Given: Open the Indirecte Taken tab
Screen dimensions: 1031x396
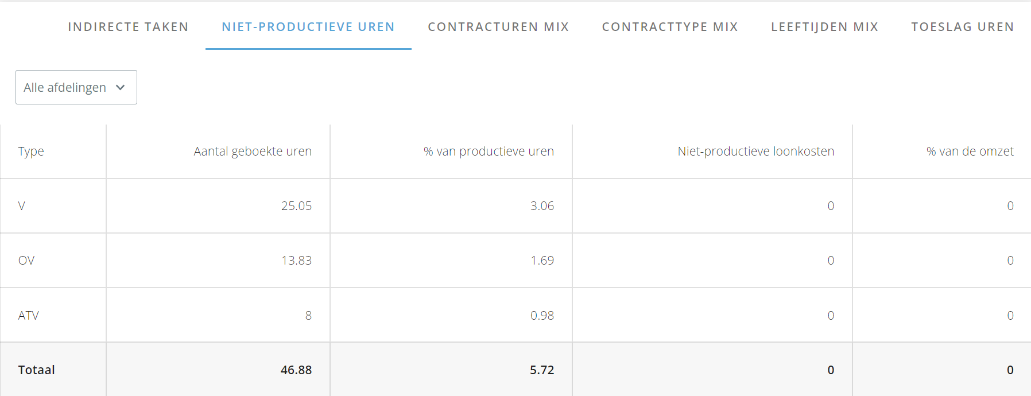Looking at the screenshot, I should (128, 27).
